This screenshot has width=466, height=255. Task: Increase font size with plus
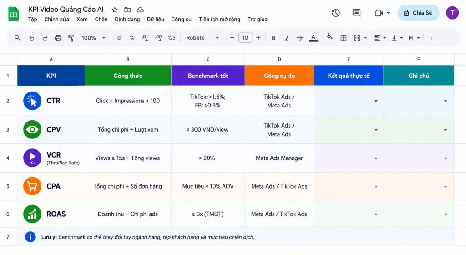[258, 38]
